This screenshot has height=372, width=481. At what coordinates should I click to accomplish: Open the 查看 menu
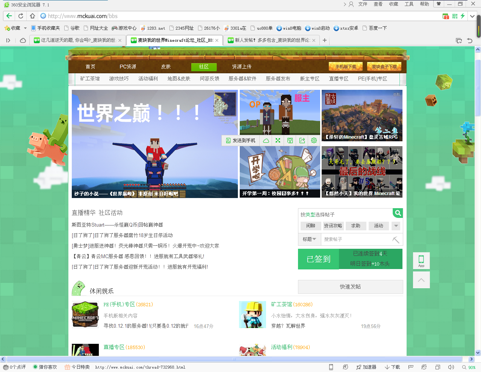pos(378,4)
